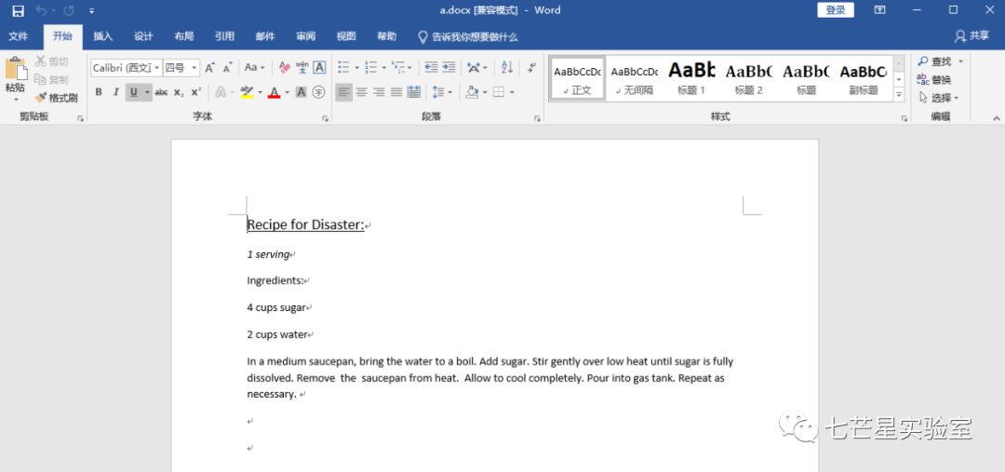
Task: Open the Font dialog launcher
Action: (x=325, y=118)
